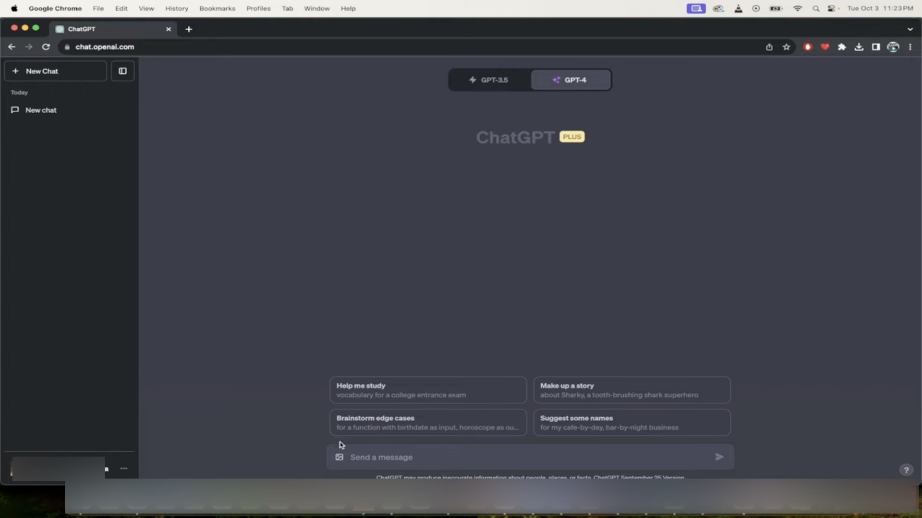
Task: Collapse the sidebar with the panel icon
Action: (x=122, y=71)
